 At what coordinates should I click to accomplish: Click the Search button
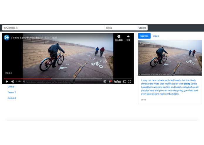click(142, 28)
